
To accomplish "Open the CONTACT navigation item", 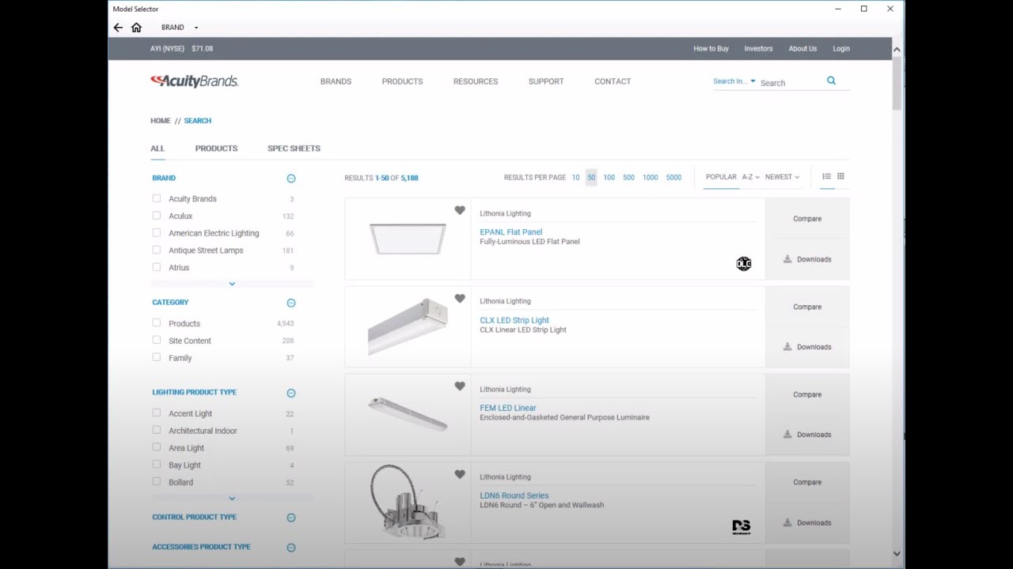I will [x=613, y=81].
